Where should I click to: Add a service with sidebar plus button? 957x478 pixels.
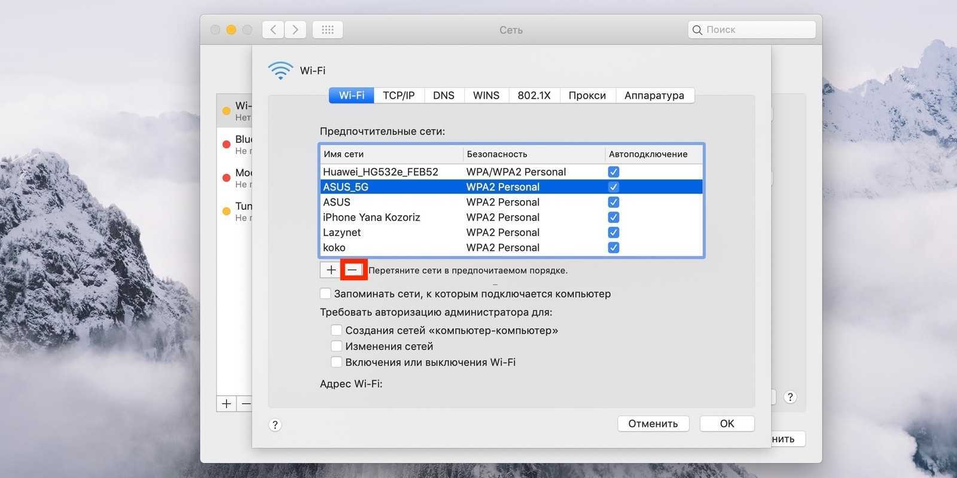click(x=226, y=404)
